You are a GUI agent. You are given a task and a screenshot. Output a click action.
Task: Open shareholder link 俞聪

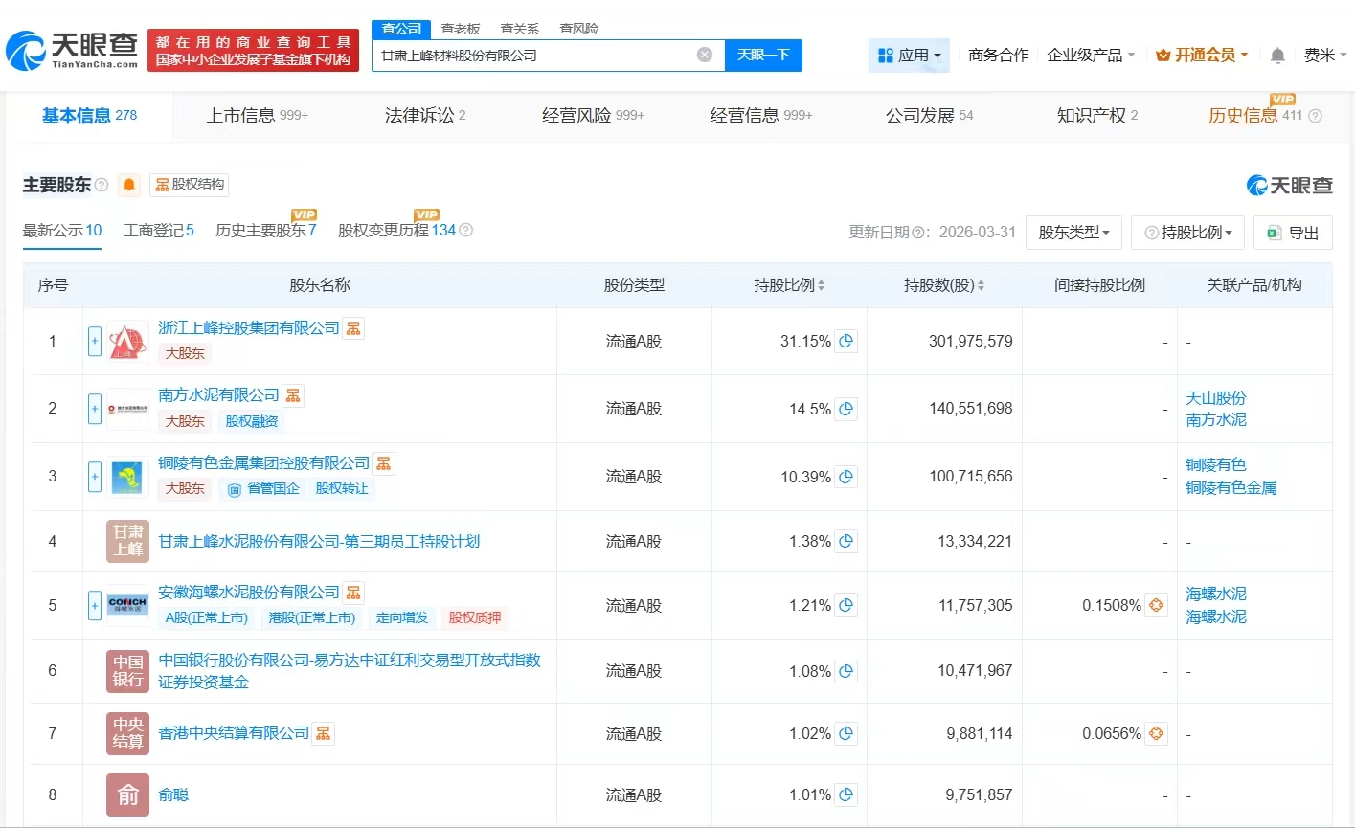coord(173,794)
